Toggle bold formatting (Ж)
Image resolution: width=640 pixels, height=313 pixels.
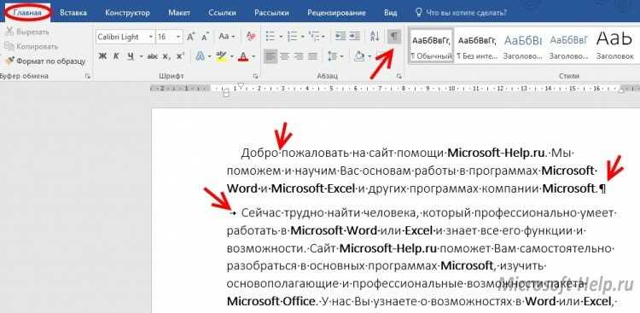pyautogui.click(x=102, y=56)
